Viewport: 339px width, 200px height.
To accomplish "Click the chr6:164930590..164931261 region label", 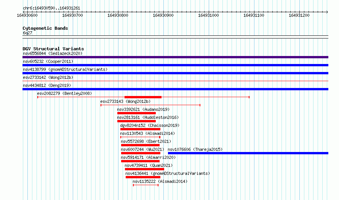I will pyautogui.click(x=51, y=8).
